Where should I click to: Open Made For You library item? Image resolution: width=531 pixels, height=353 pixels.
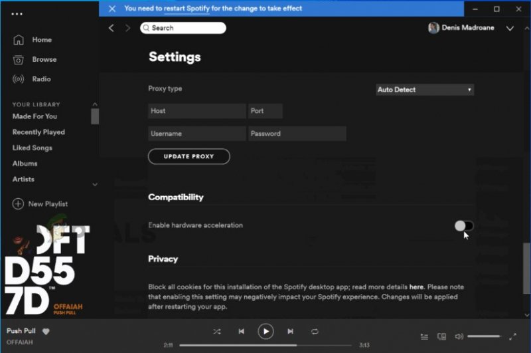tap(35, 116)
